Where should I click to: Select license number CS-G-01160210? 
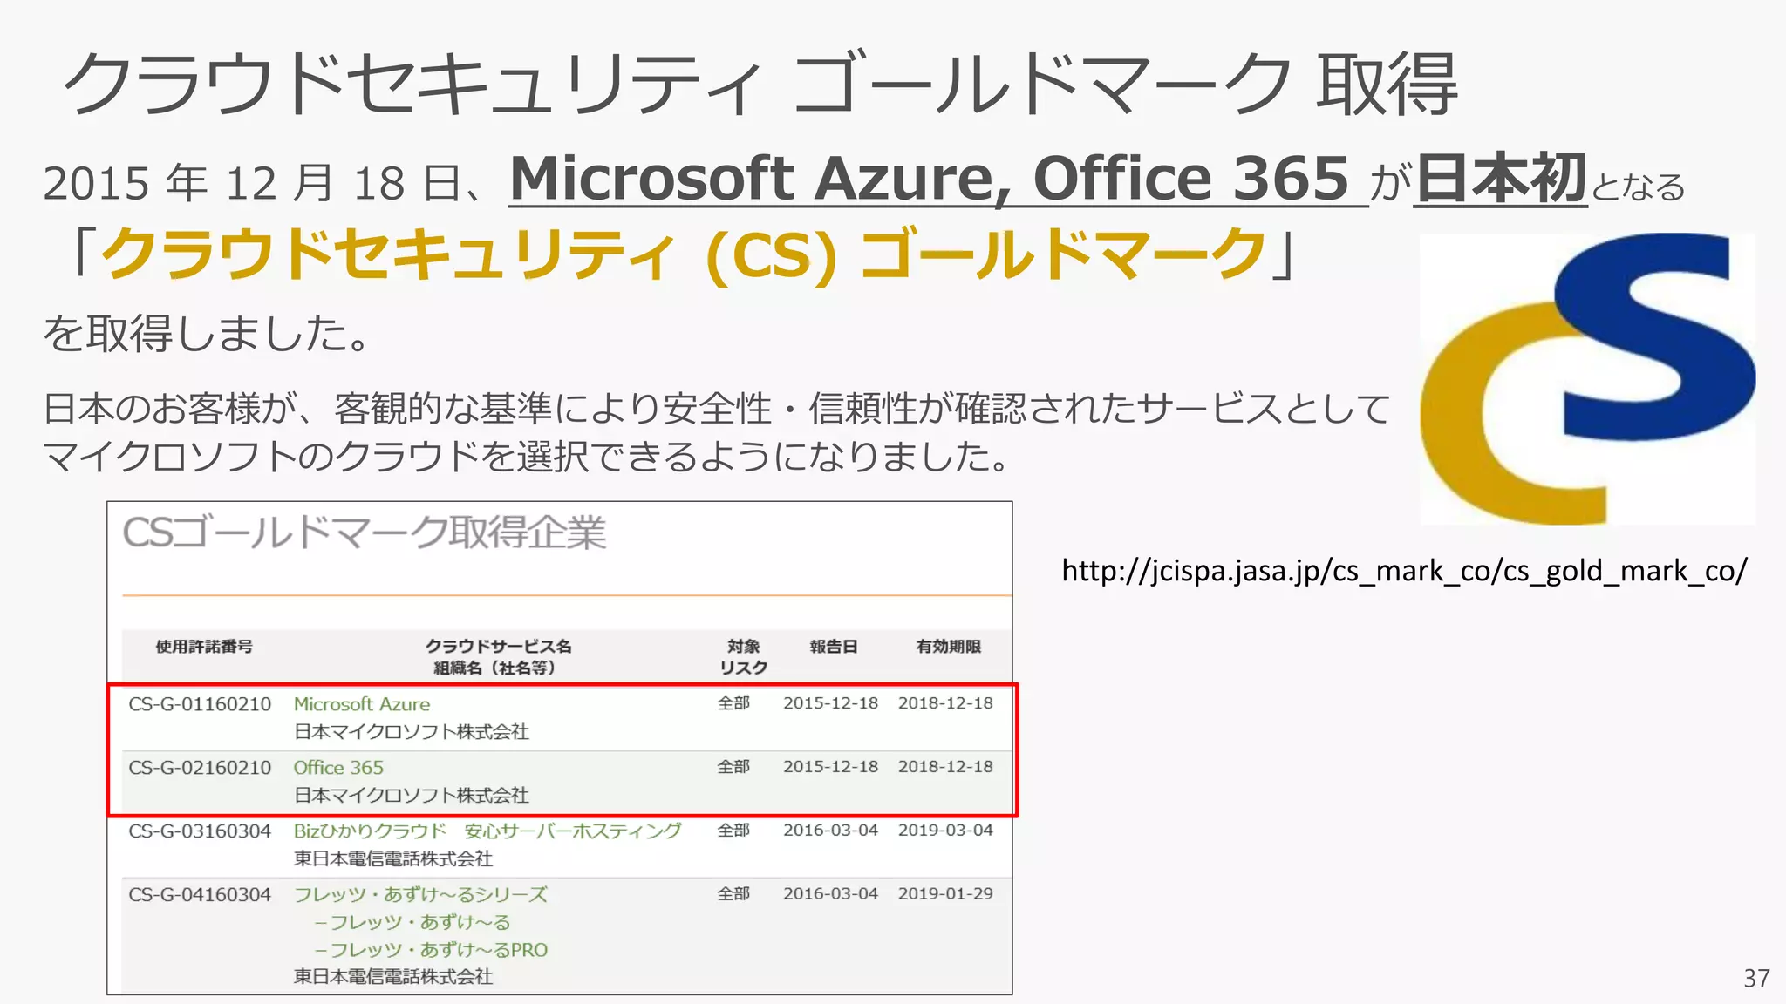point(200,704)
